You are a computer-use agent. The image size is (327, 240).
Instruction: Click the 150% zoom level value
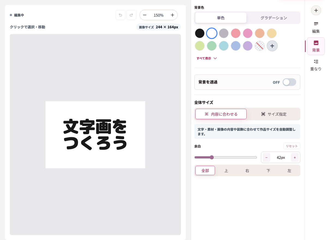(159, 15)
